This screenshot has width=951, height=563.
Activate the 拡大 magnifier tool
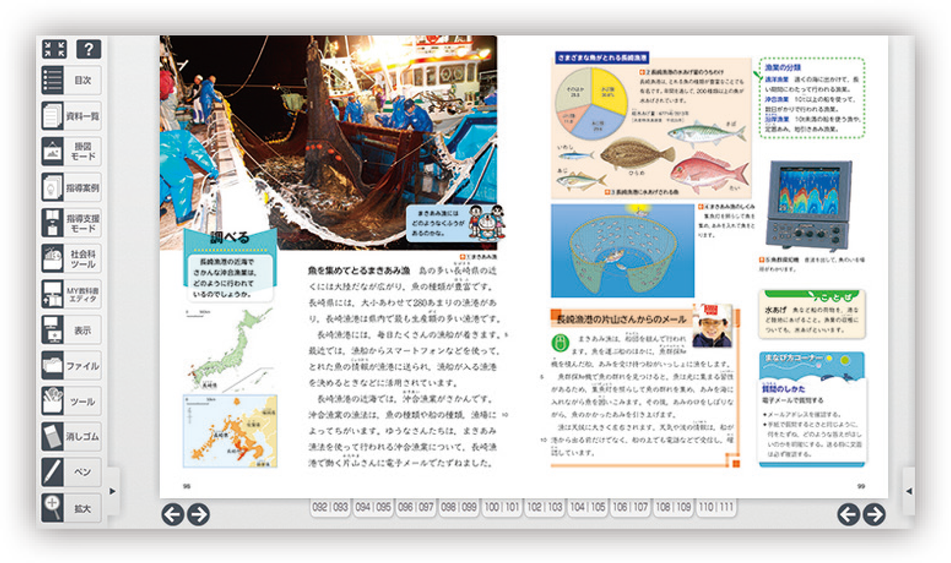click(x=71, y=508)
